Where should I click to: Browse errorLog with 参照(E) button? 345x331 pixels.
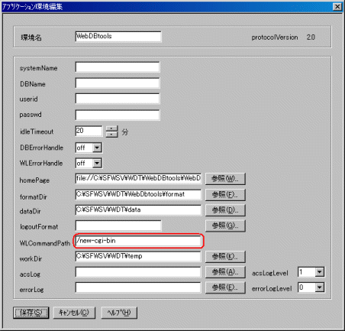click(225, 287)
